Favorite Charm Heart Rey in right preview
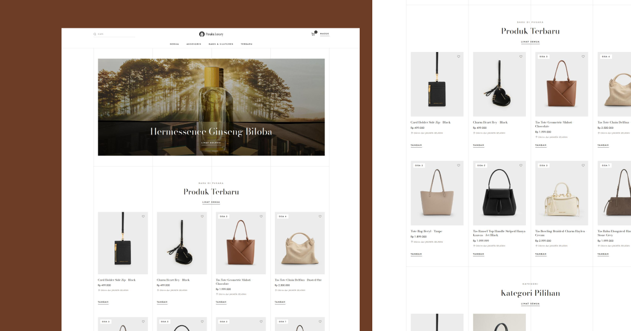The height and width of the screenshot is (331, 631). pos(521,56)
